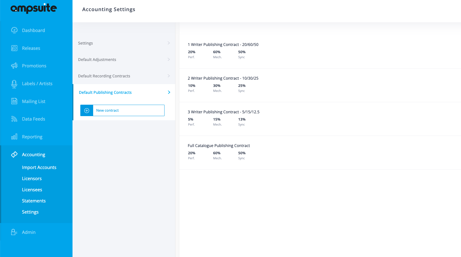The width and height of the screenshot is (461, 257).
Task: Select Default Recording Contracts tab
Action: [124, 76]
